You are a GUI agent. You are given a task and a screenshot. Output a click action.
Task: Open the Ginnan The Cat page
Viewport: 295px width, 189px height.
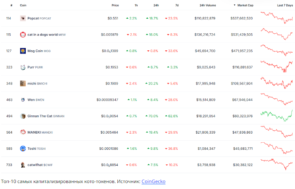[x=46, y=116]
